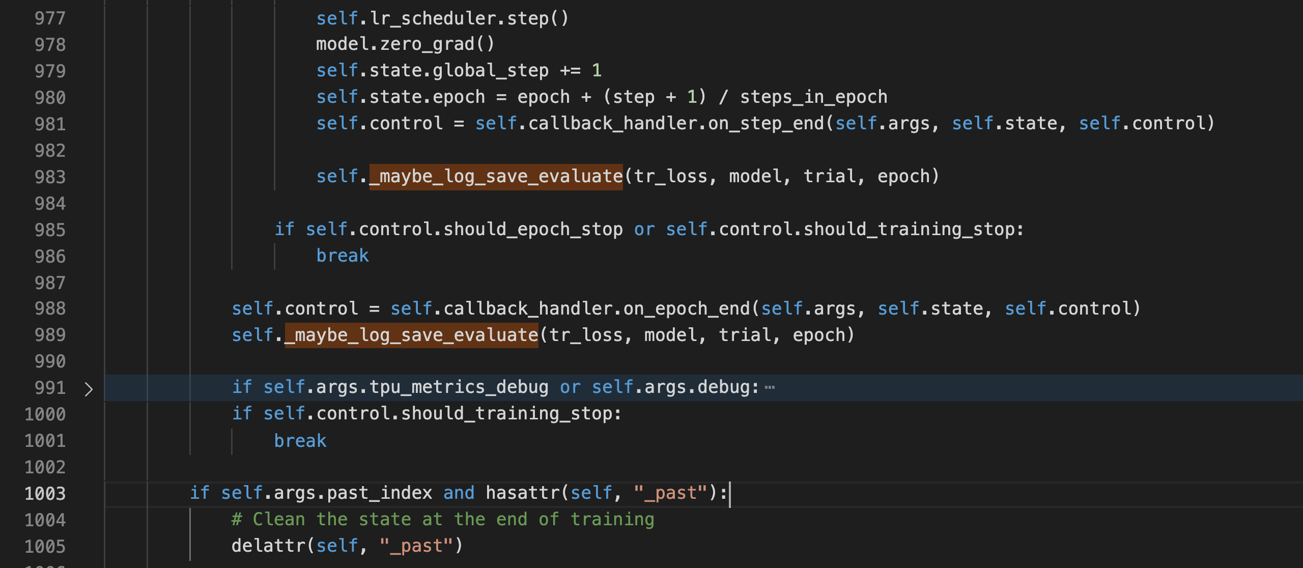Click the break statement on line 1001
The image size is (1303, 568).
pos(300,440)
